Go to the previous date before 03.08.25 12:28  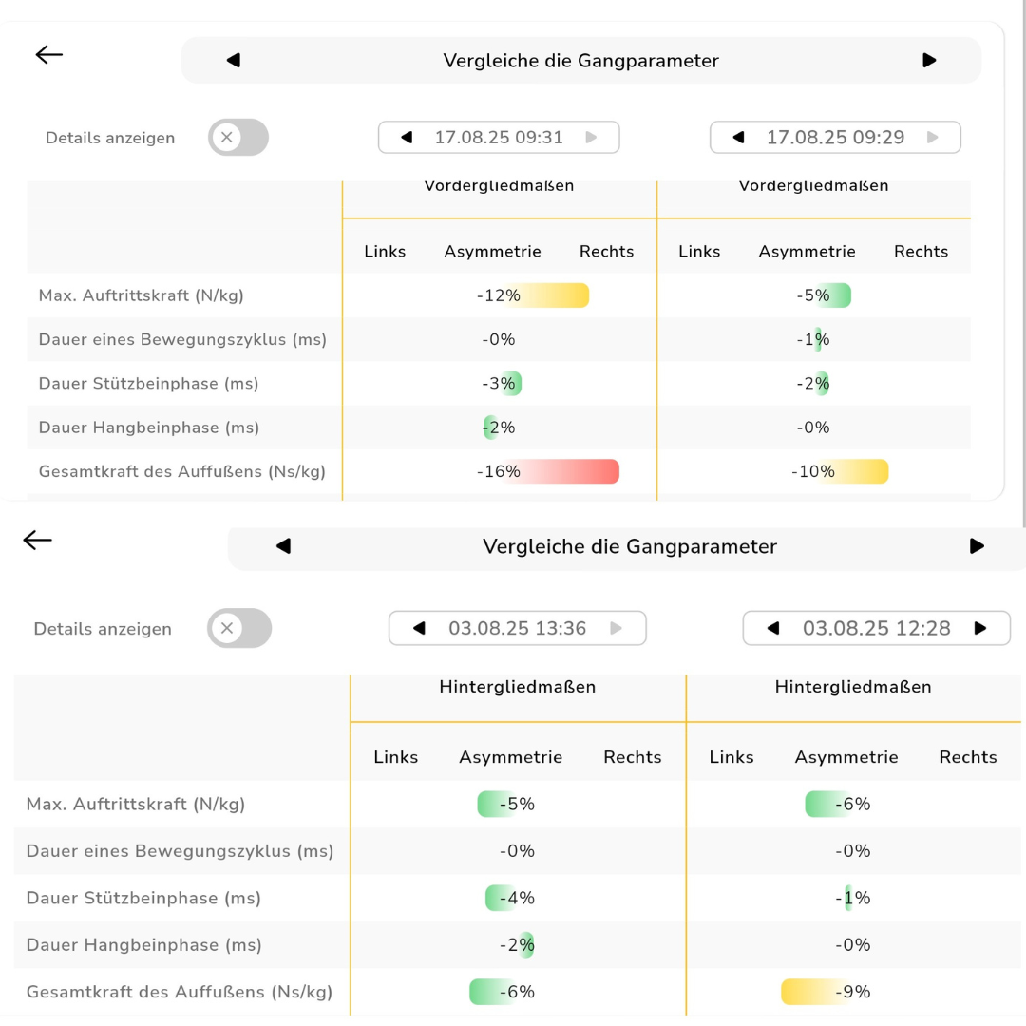pyautogui.click(x=773, y=628)
